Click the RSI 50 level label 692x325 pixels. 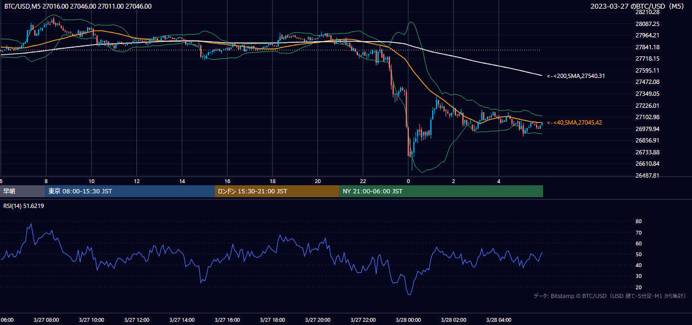(638, 254)
